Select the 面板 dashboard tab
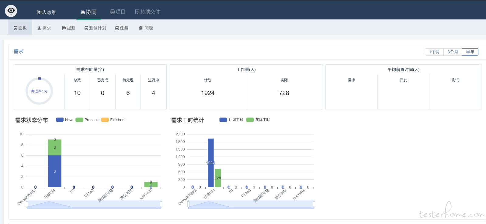This screenshot has height=224, width=486. (20, 28)
